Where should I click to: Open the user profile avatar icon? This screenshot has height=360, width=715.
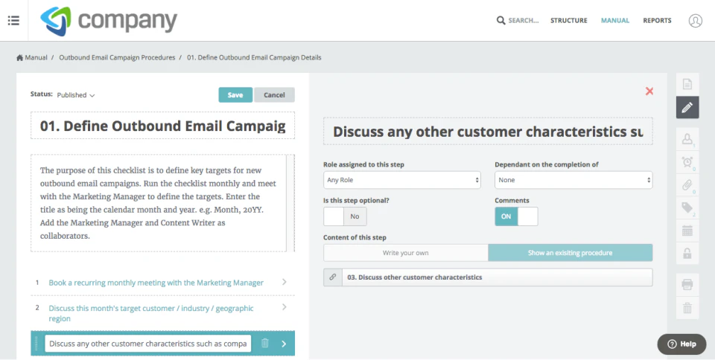click(x=696, y=21)
